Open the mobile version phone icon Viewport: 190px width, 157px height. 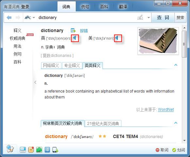click(55, 150)
